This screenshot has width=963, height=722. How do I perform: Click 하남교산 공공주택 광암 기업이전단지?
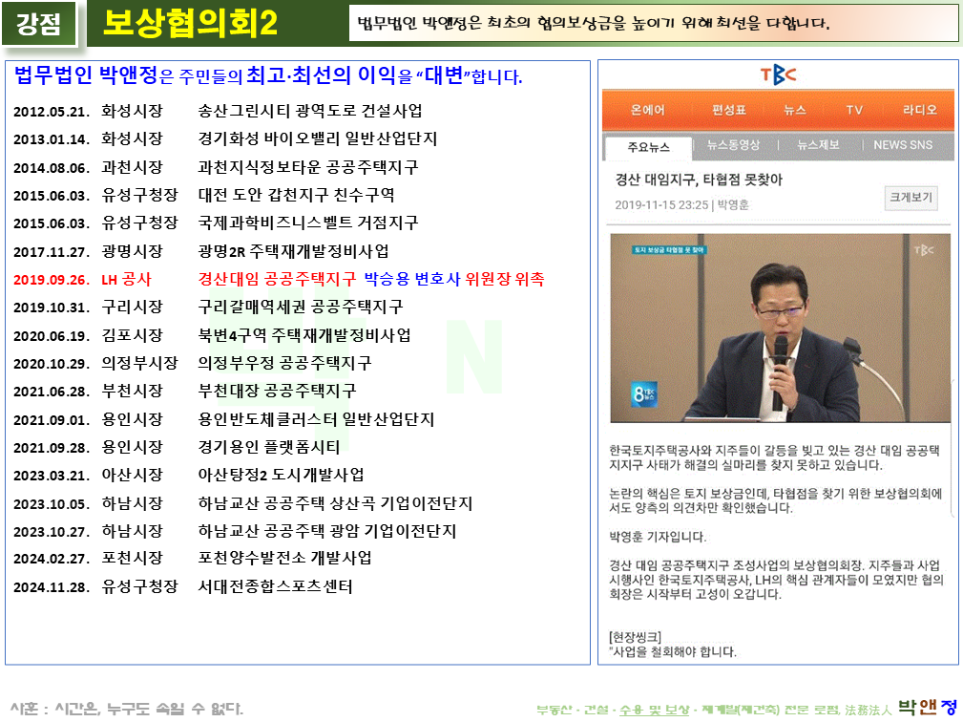(327, 532)
